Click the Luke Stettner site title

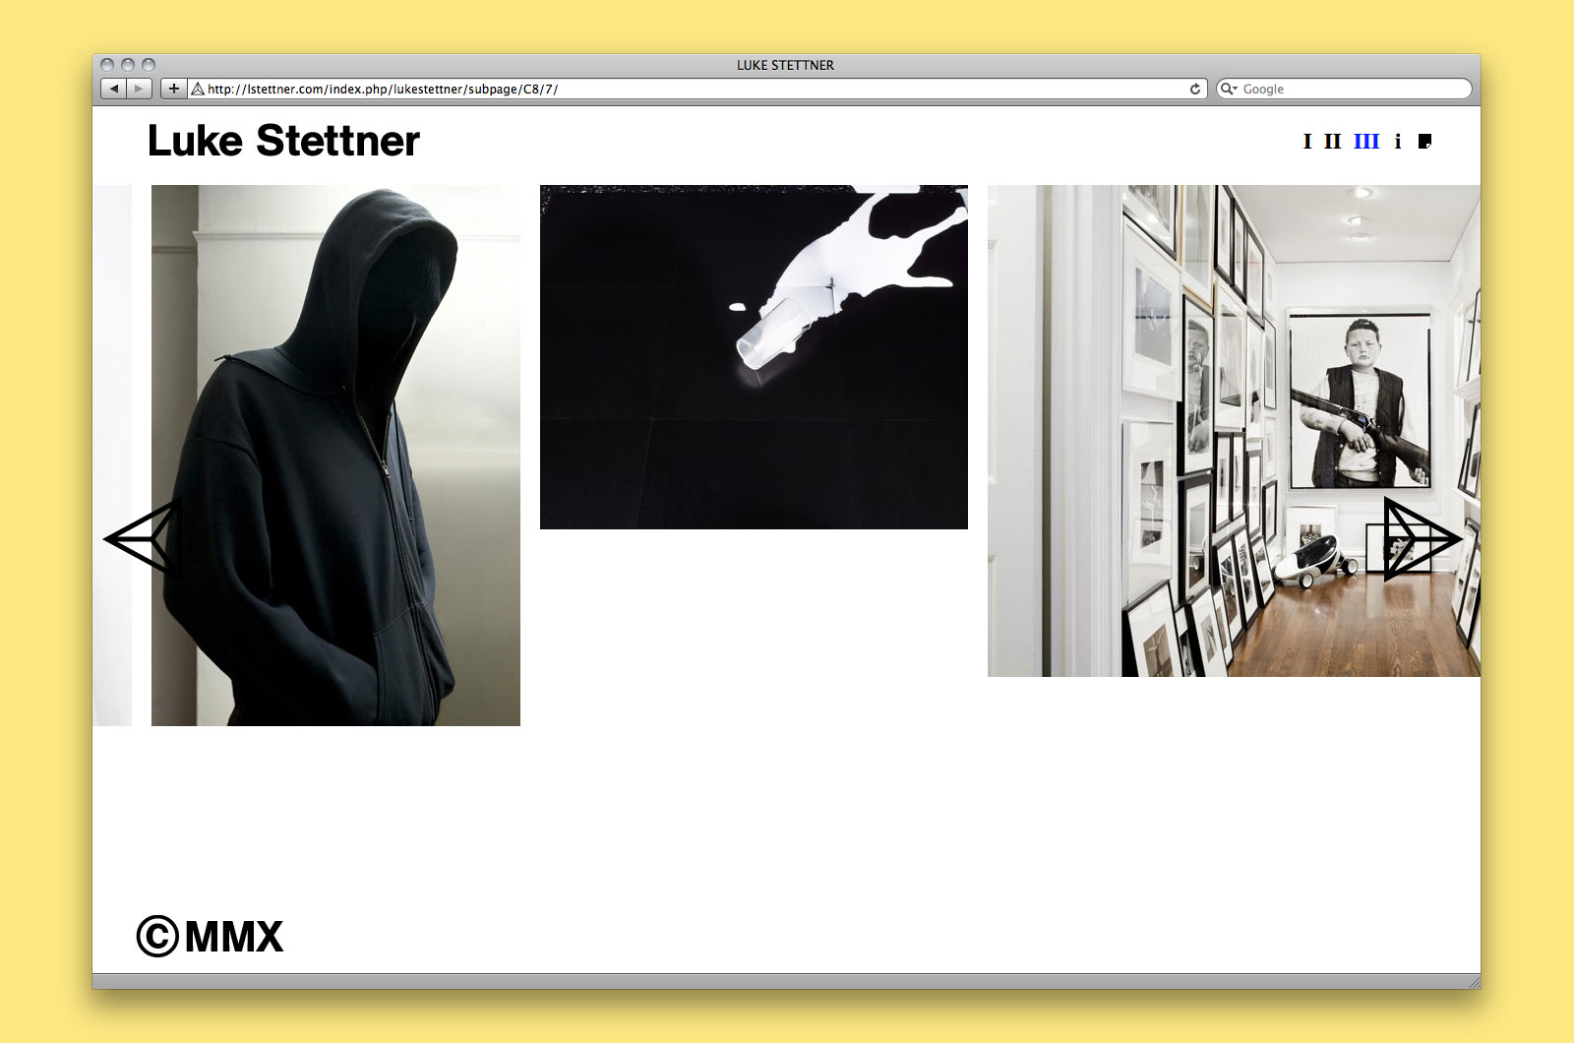pyautogui.click(x=283, y=141)
